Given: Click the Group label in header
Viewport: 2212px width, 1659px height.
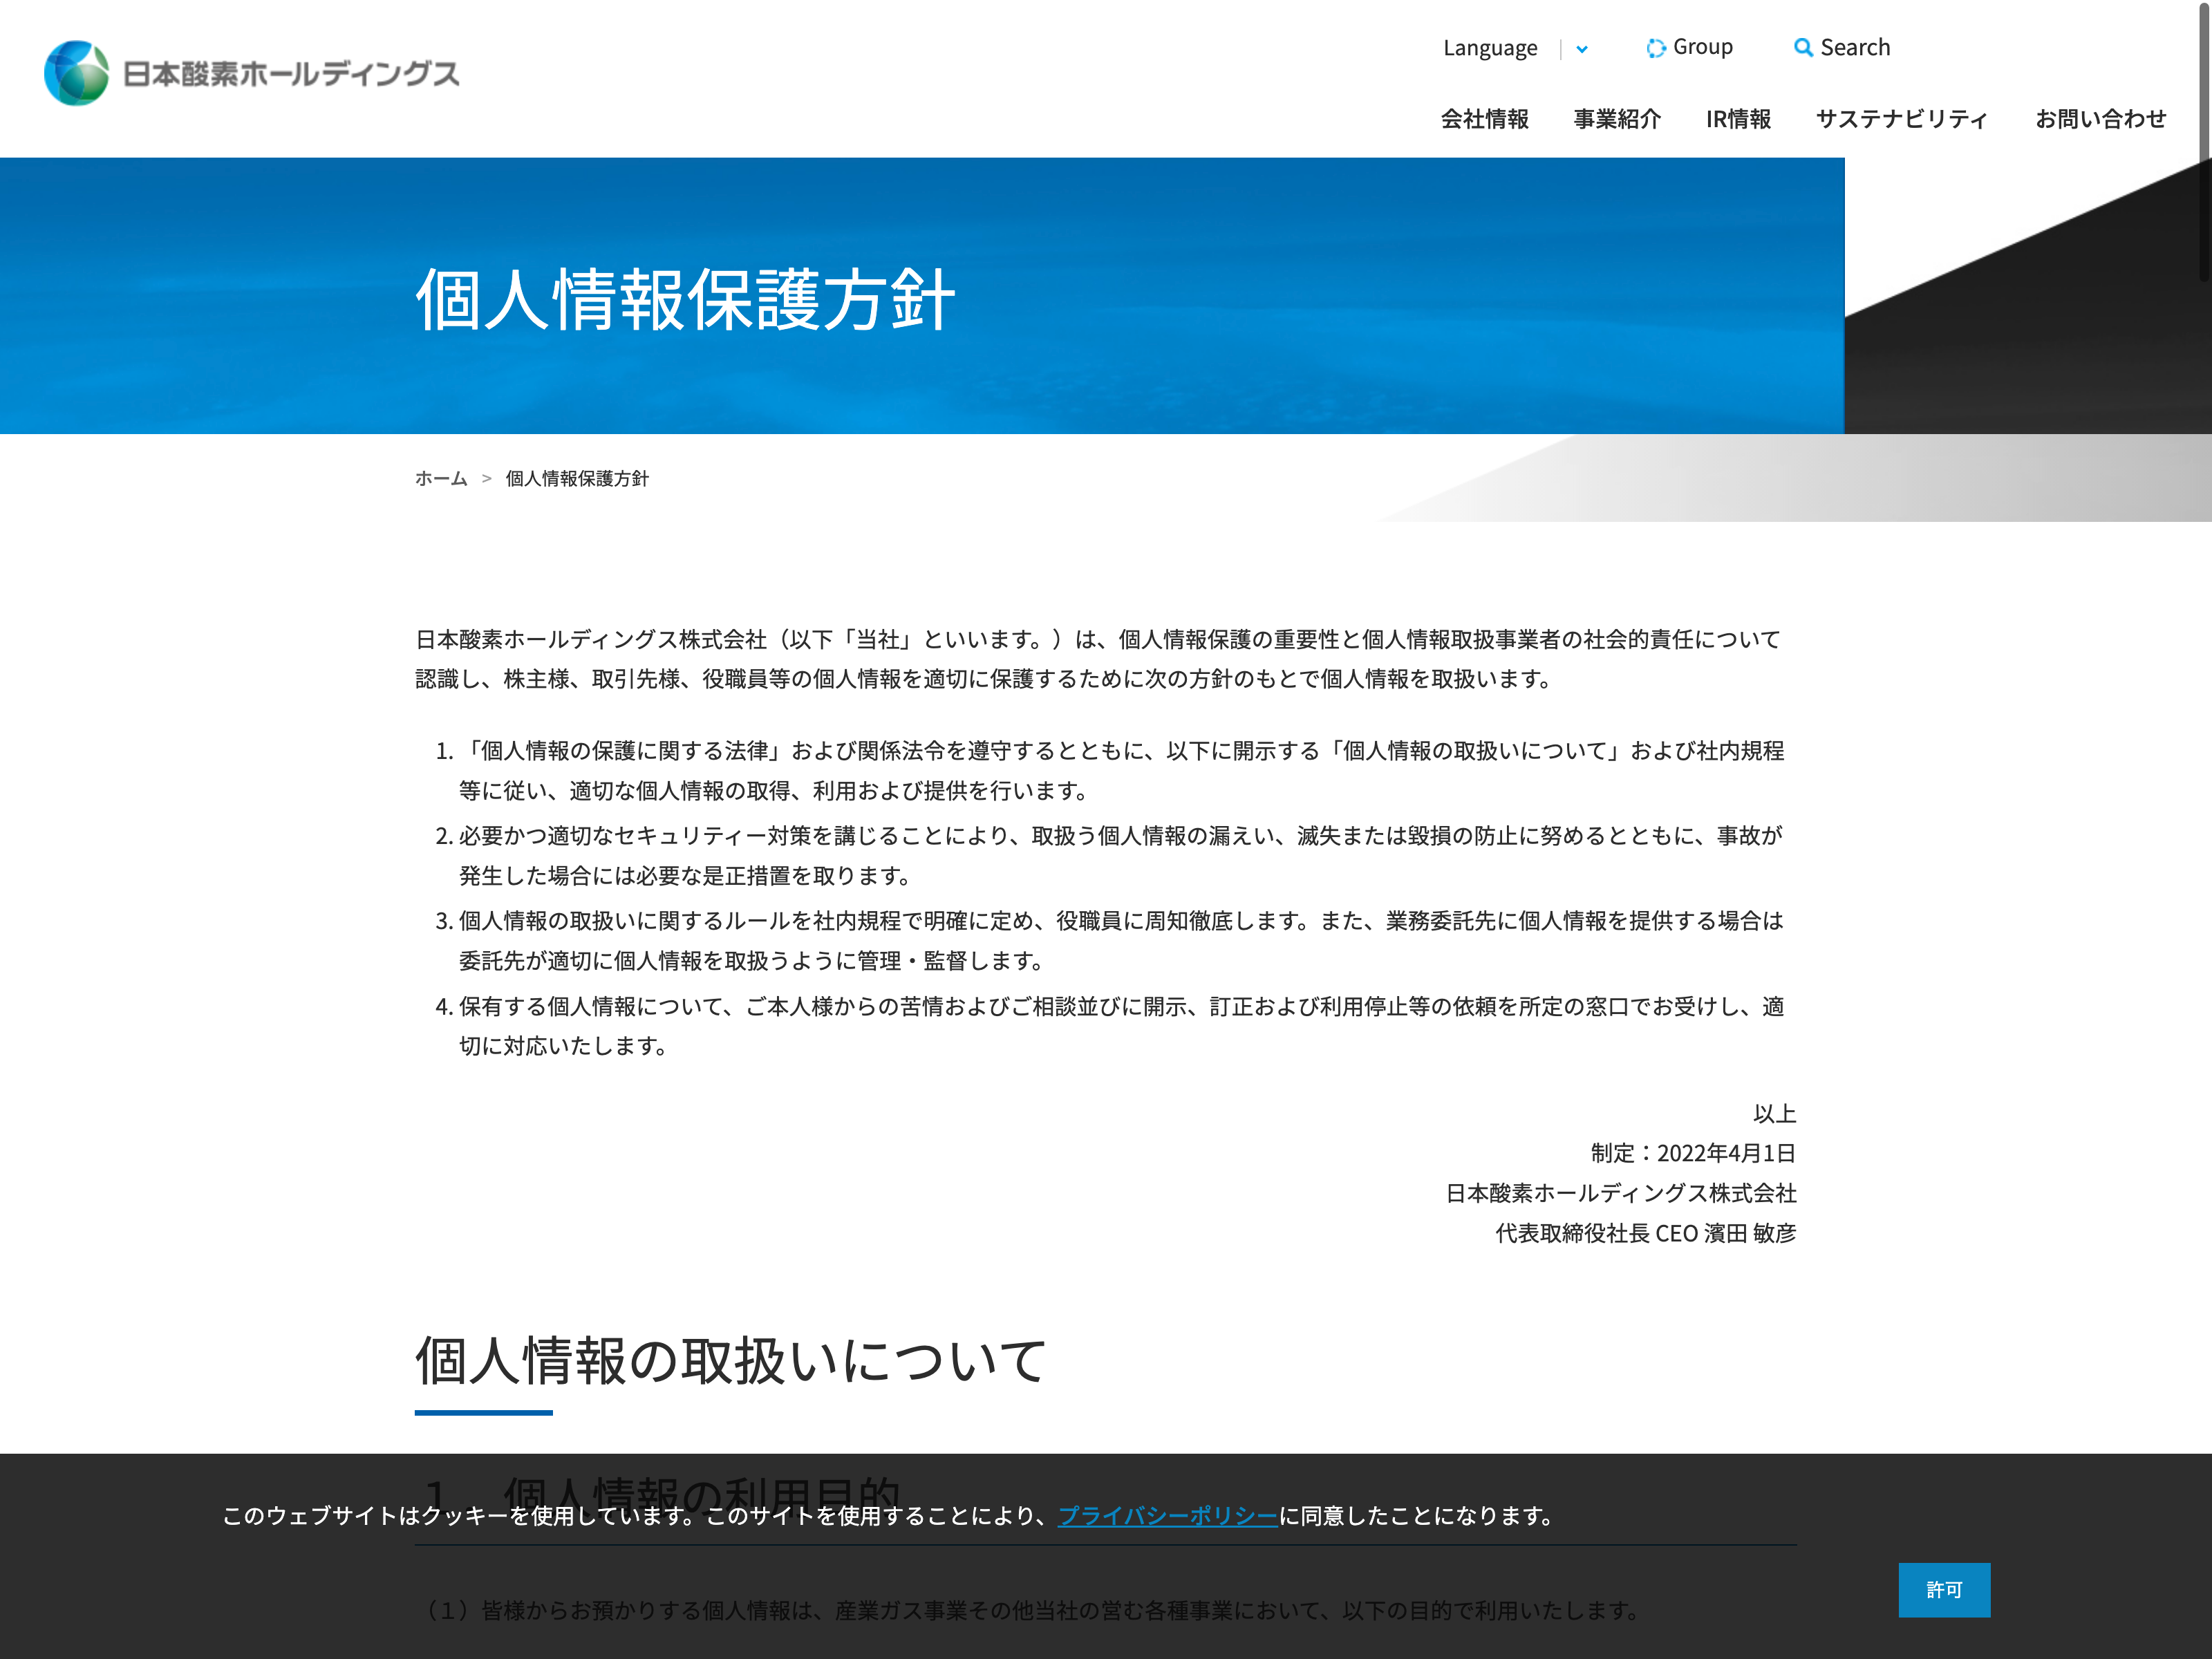Looking at the screenshot, I should pos(1702,47).
